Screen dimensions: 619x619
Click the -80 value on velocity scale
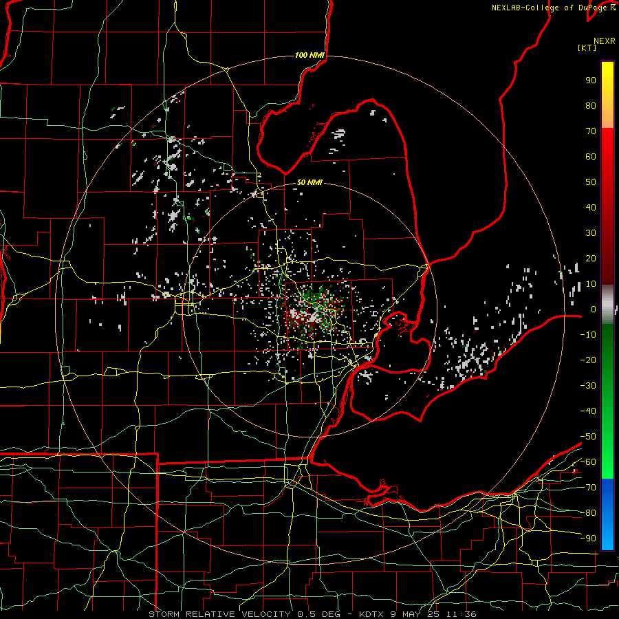pos(588,513)
